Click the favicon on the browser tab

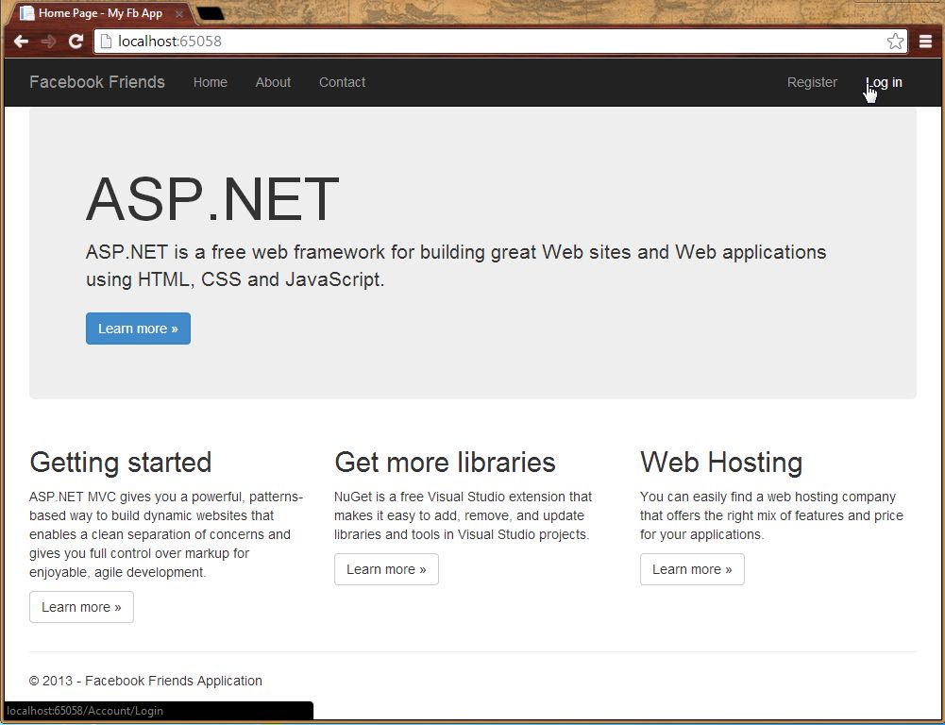tap(28, 13)
